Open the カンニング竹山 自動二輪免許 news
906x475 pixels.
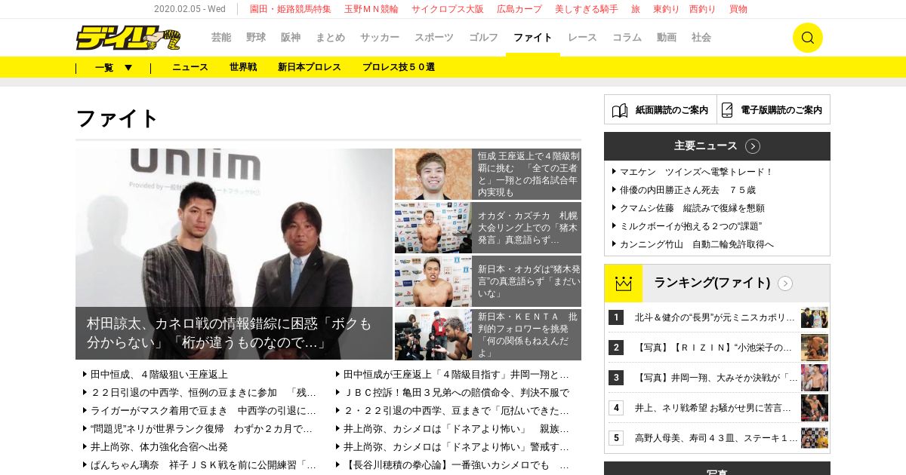point(696,244)
